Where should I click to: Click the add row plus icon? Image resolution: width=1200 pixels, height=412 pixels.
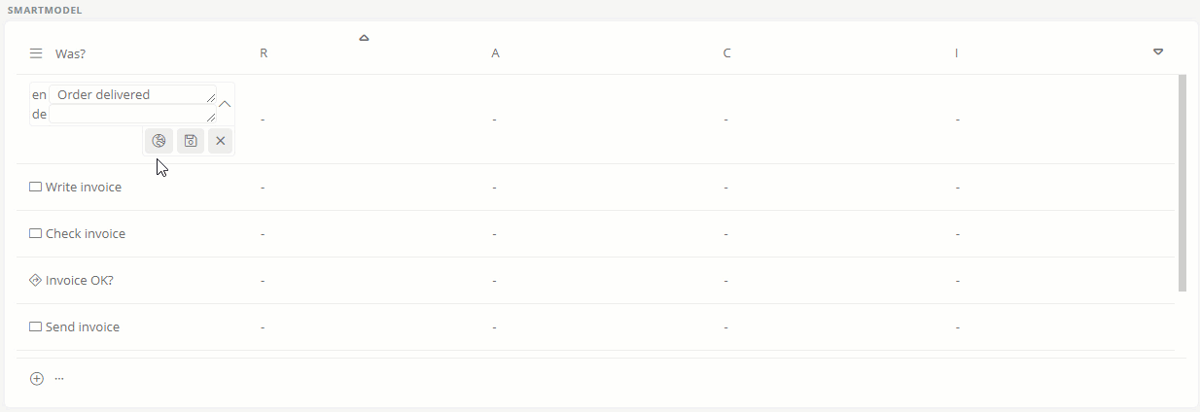[37, 379]
